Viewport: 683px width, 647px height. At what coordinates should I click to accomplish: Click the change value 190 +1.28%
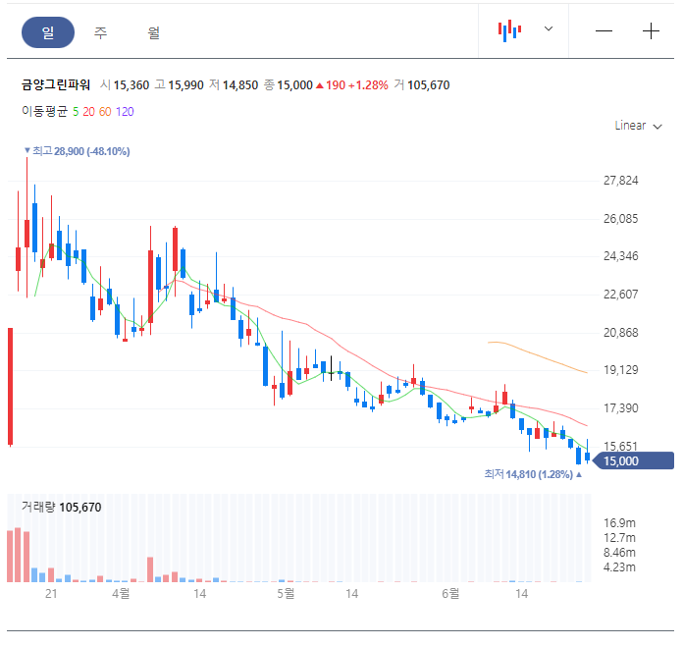pos(352,85)
